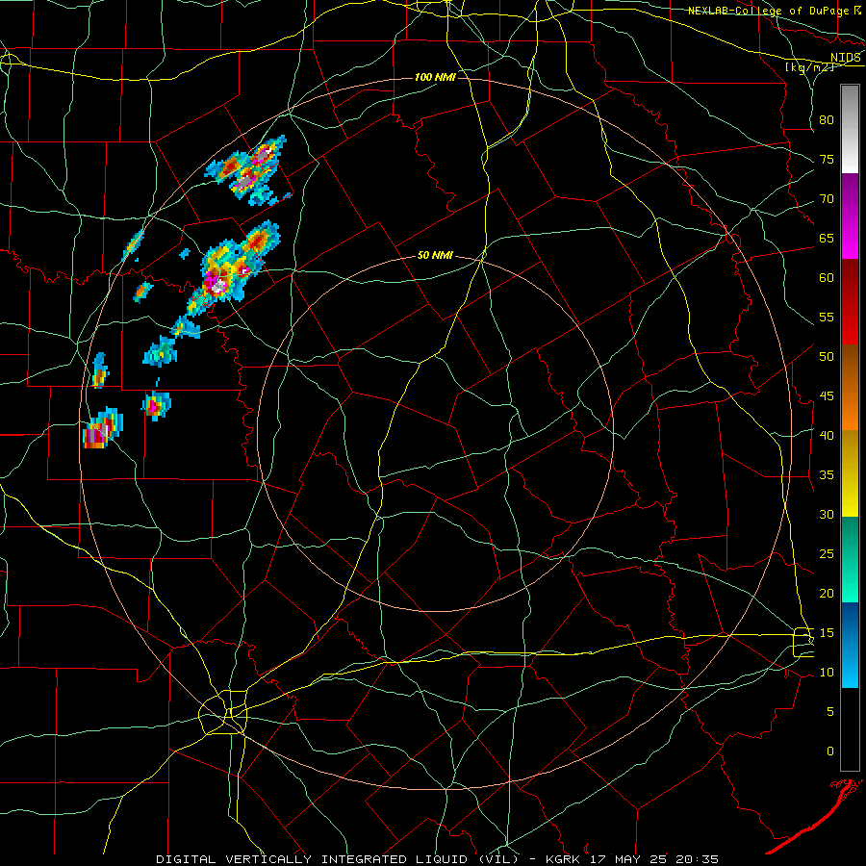Click the 55 value on the VIL scale
This screenshot has height=866, width=866.
[x=827, y=318]
